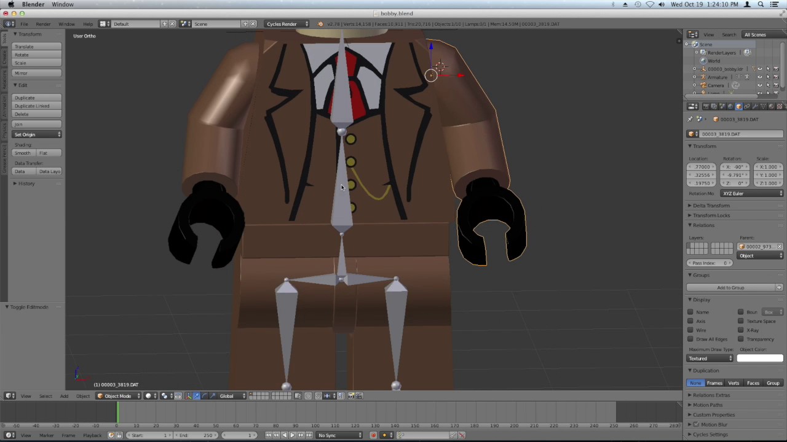Select the rotate manipulator arc icon
Viewport: 787px width, 442px height.
point(204,396)
